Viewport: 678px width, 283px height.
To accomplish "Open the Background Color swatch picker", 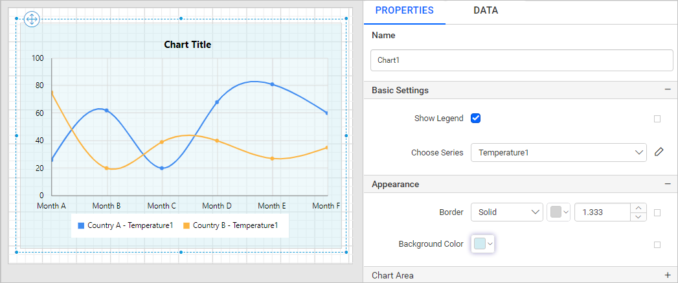I will coord(483,243).
